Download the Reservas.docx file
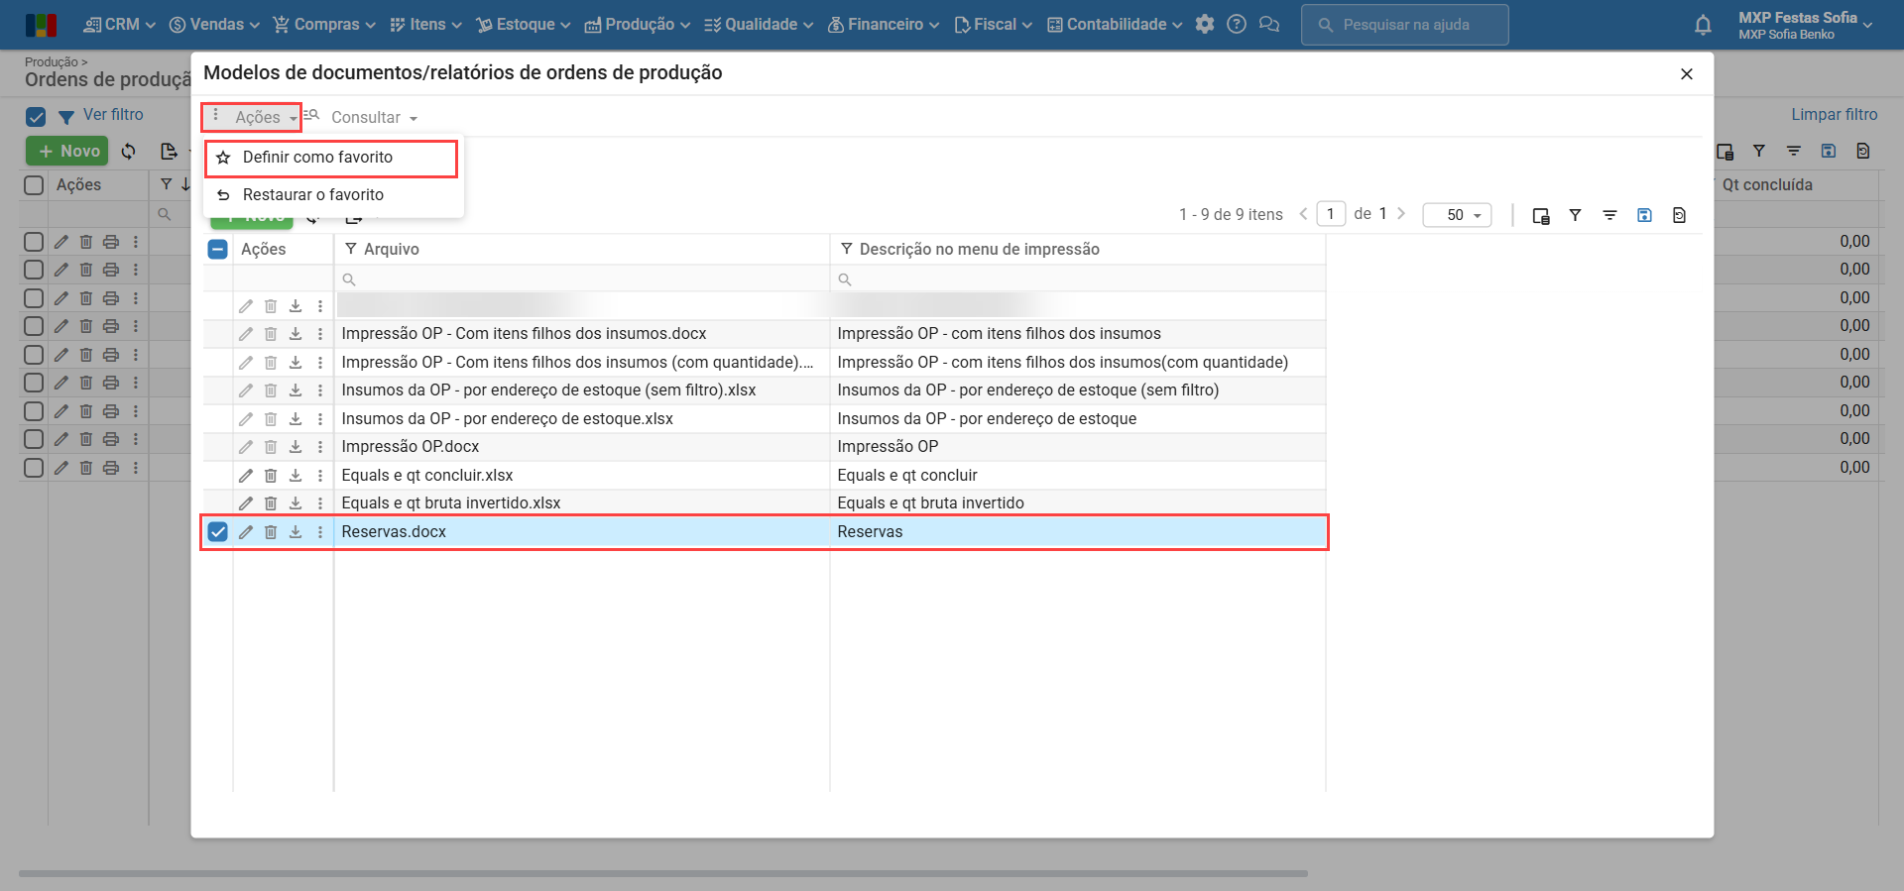Screen dimensions: 1904x891 pos(296,532)
